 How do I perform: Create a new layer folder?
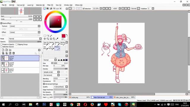(10, 50)
